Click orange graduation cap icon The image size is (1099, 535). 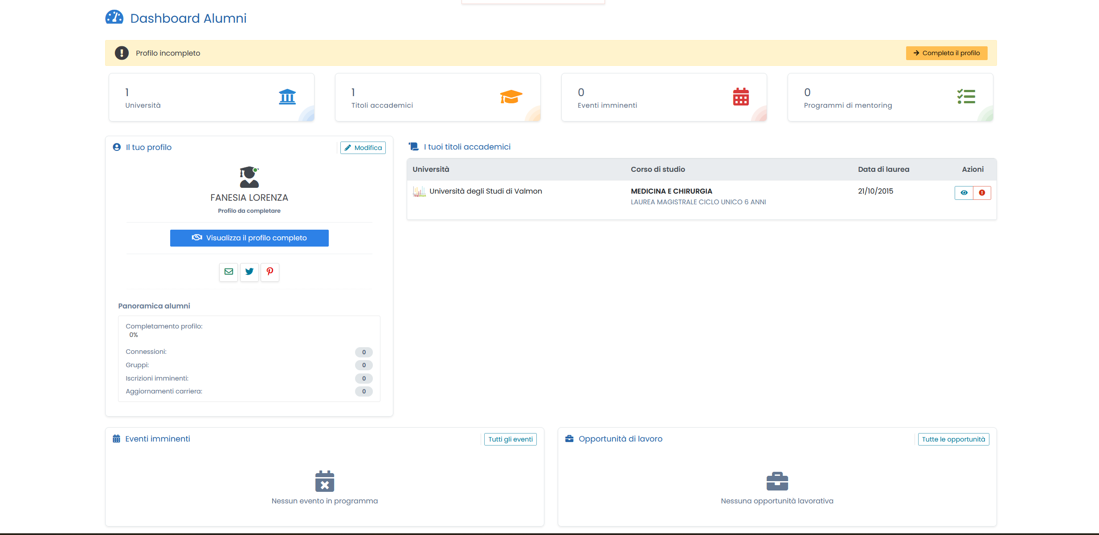click(511, 97)
